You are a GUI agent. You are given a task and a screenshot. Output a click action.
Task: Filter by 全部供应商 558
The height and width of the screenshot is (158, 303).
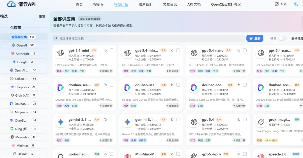(24, 37)
